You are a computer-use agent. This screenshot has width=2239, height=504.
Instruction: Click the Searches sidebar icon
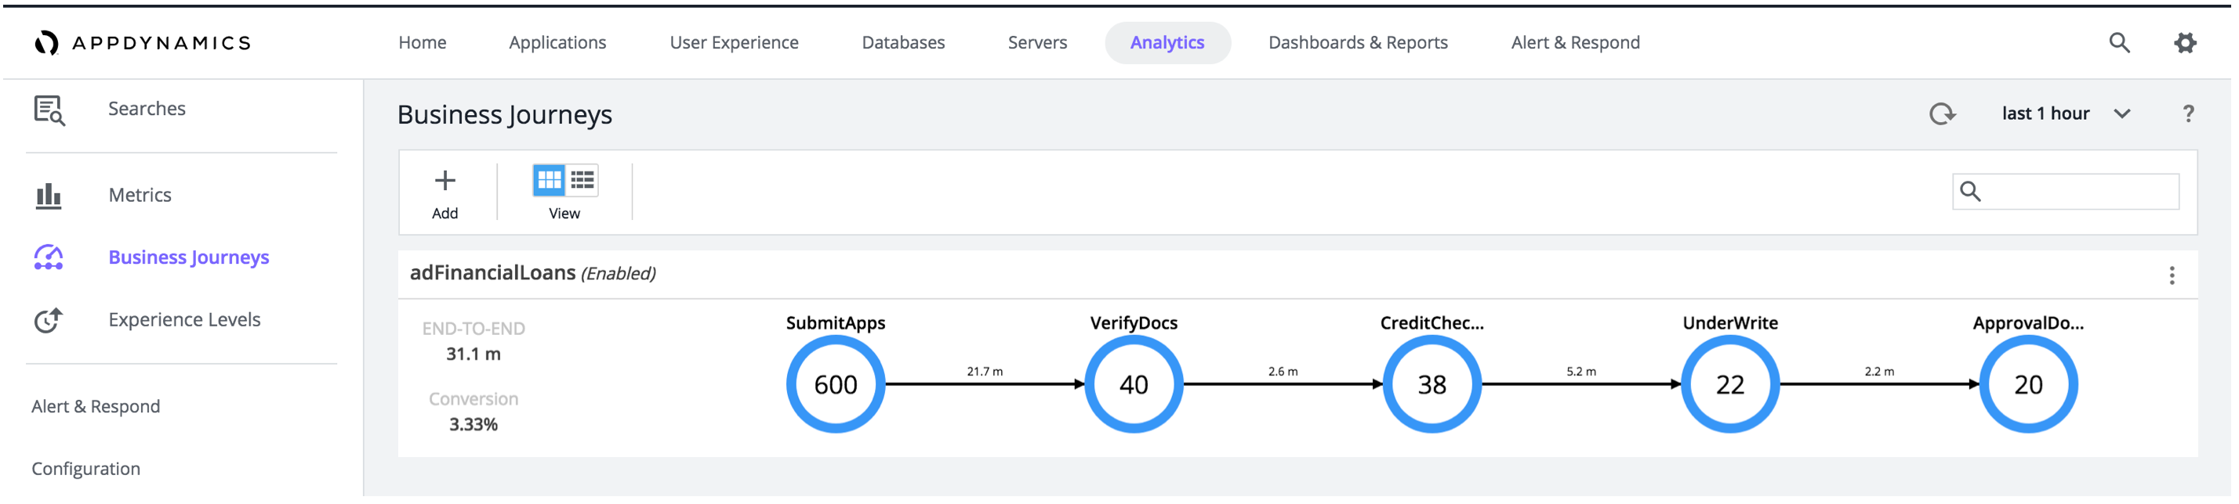(49, 110)
